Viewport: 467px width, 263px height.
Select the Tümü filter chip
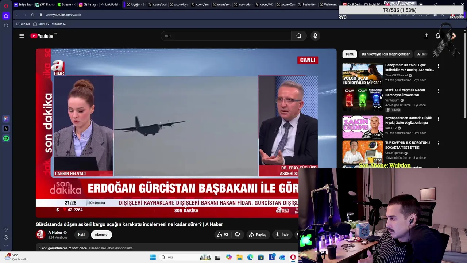point(350,54)
